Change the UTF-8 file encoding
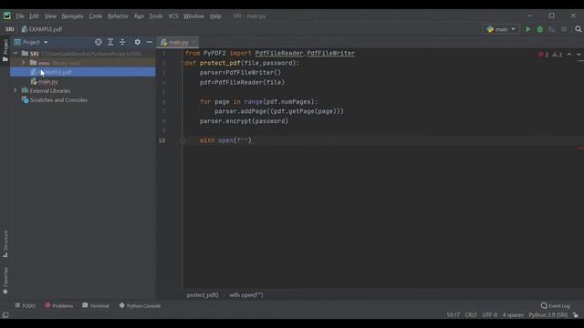The image size is (584, 328). tap(490, 315)
